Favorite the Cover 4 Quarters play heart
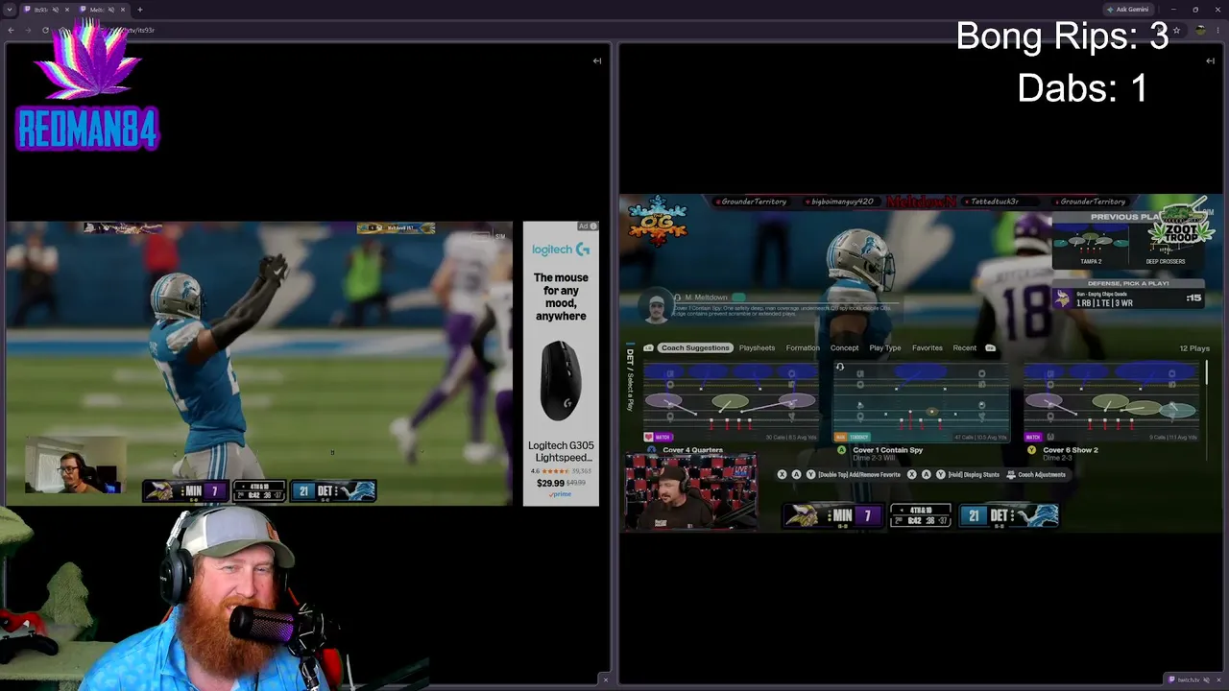The width and height of the screenshot is (1229, 691). click(649, 437)
